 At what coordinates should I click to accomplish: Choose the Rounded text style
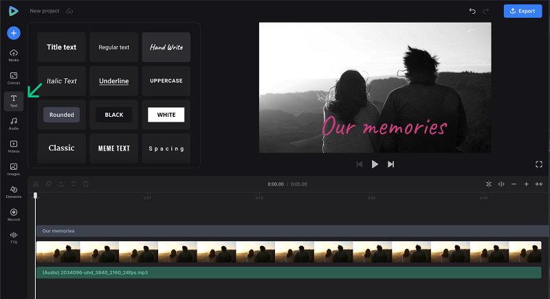pyautogui.click(x=61, y=115)
